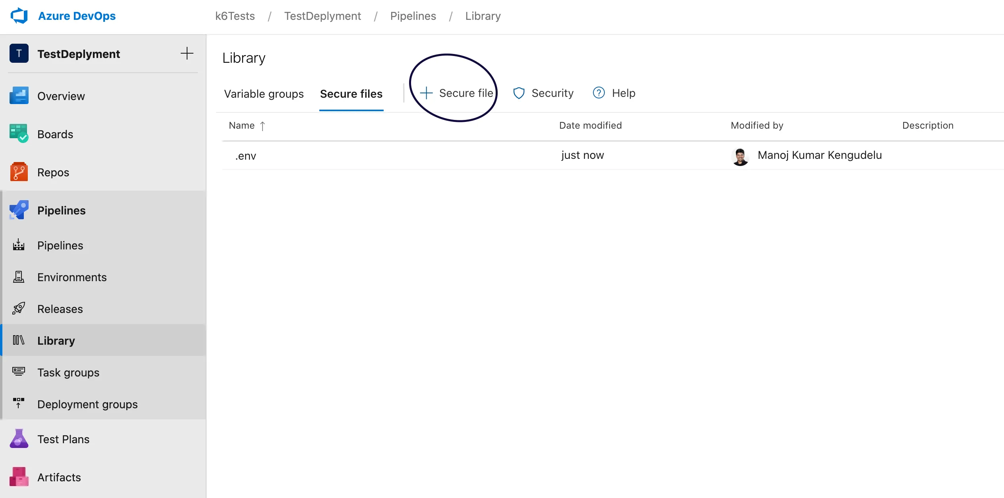1004x498 pixels.
Task: Navigate to Boards label
Action: click(55, 134)
